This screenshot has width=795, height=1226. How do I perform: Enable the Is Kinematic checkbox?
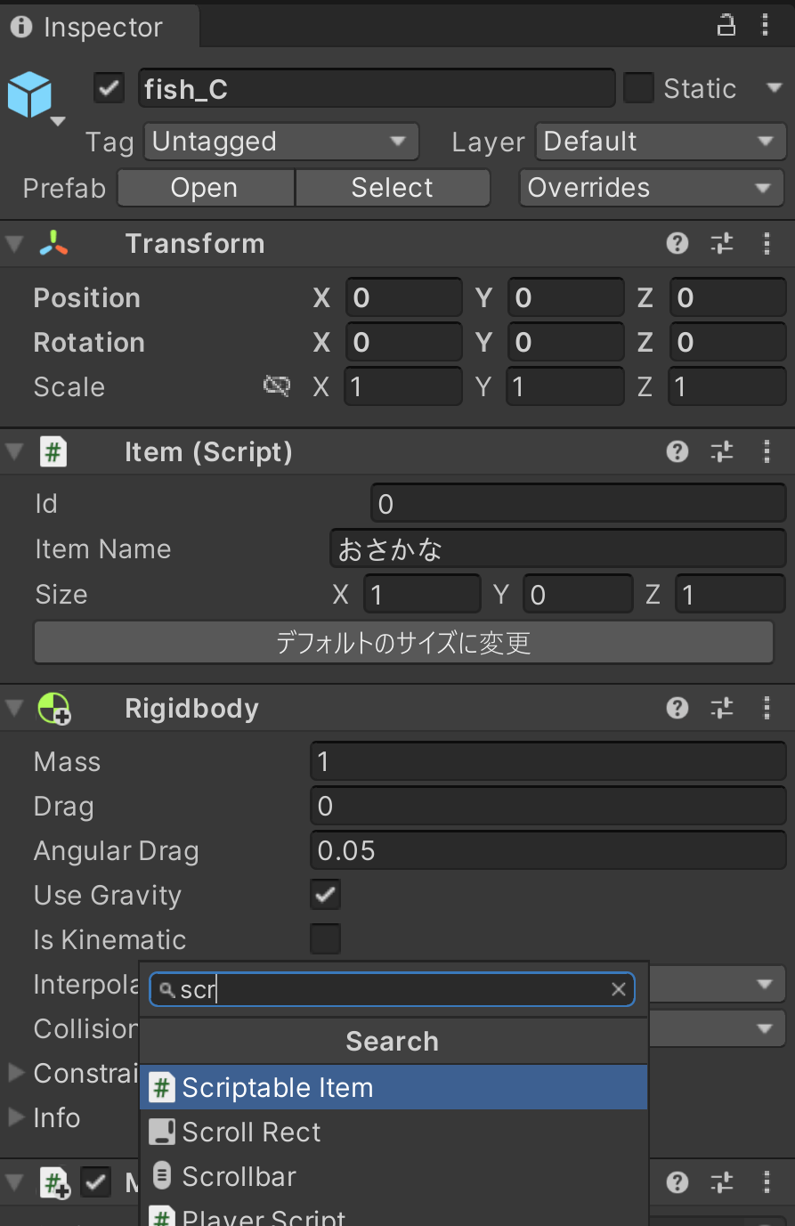(x=326, y=938)
